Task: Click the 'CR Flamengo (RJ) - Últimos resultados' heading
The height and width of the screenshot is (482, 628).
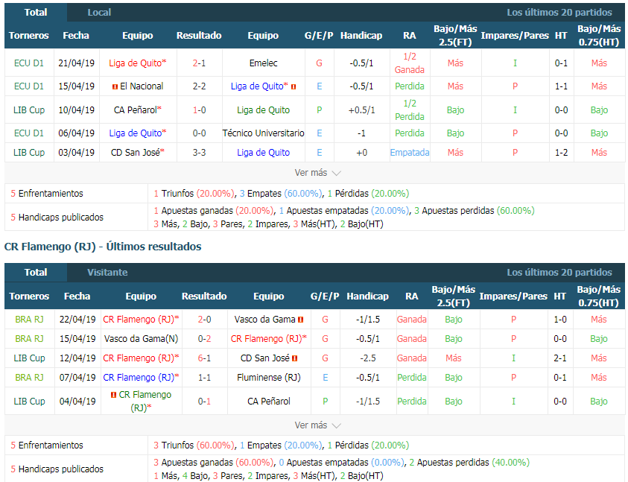Action: coord(103,247)
